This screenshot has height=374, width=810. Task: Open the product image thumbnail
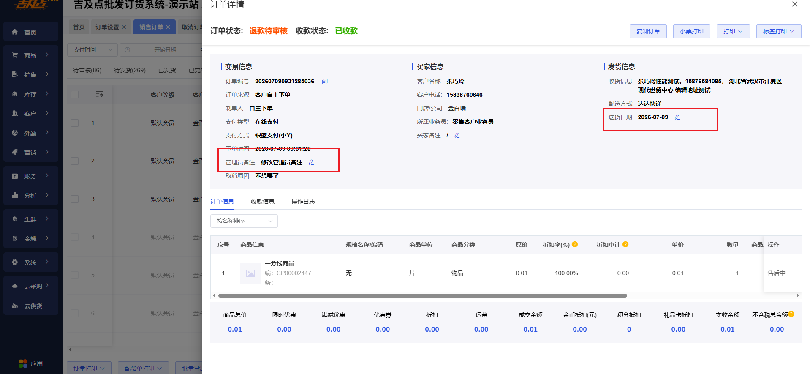click(x=250, y=273)
